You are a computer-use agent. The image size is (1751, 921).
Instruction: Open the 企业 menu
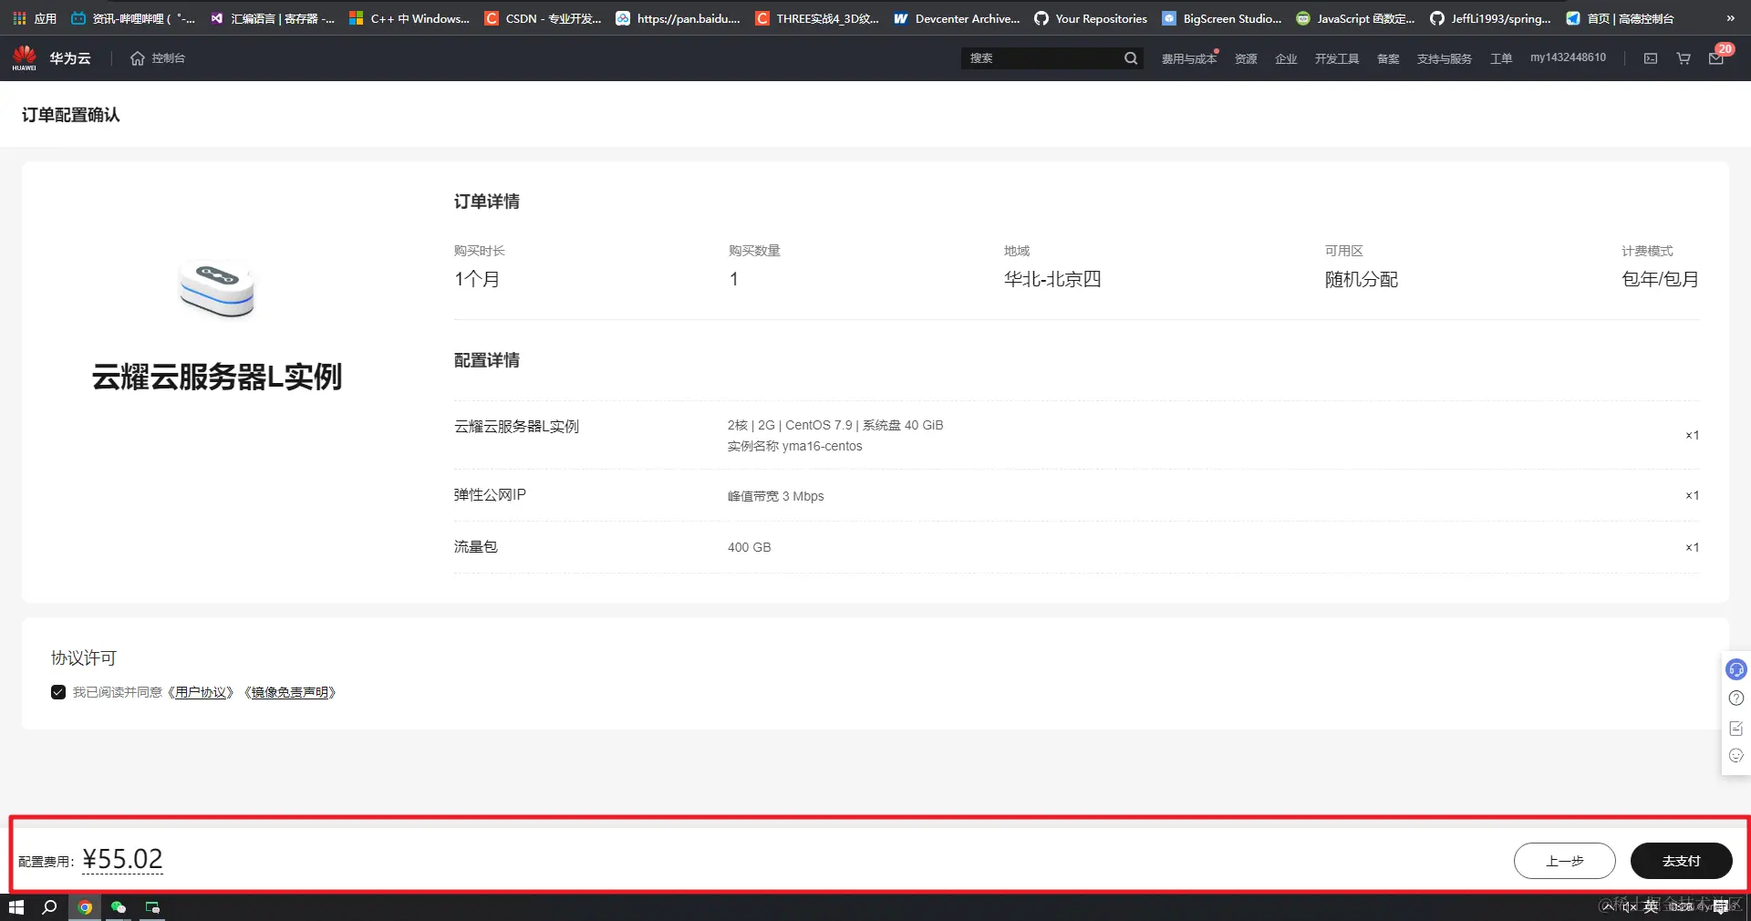[x=1286, y=58]
